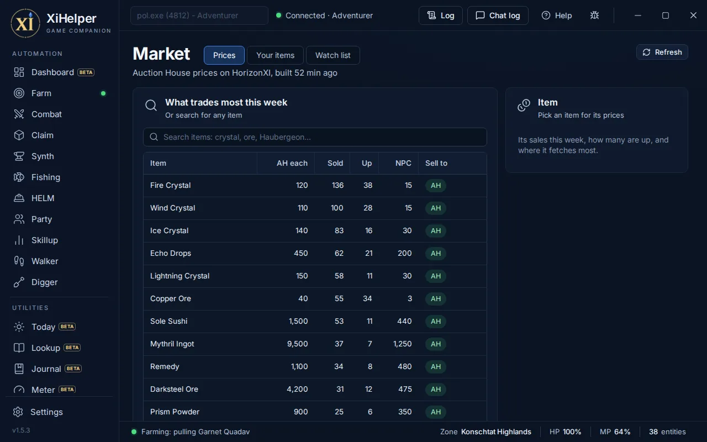Open the Watch list tab
This screenshot has height=442, width=707.
[333, 55]
